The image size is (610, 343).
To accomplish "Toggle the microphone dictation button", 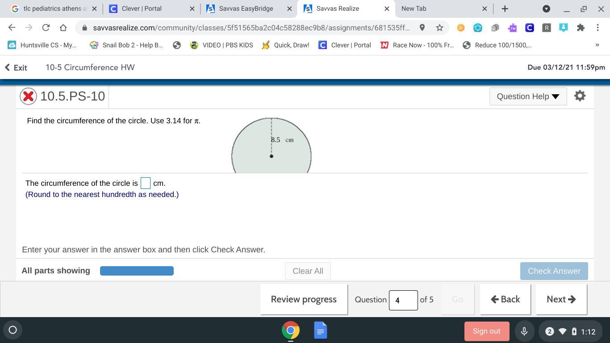I will point(524,331).
